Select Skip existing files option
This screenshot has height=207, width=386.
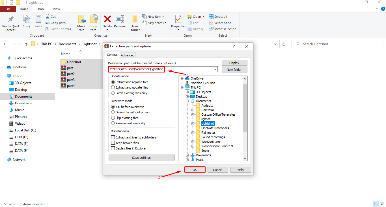[x=125, y=118]
